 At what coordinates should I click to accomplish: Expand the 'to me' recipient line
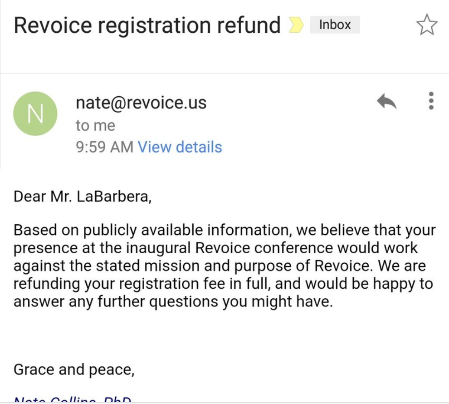[x=95, y=125]
